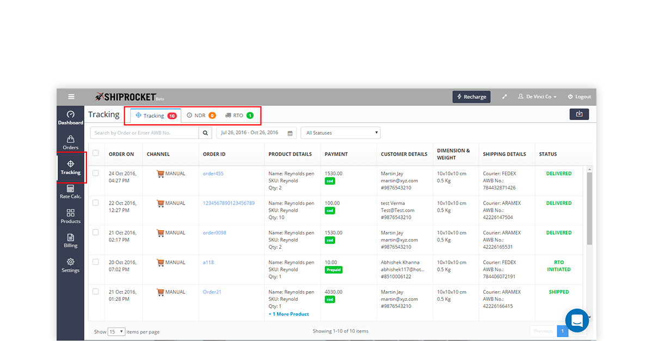Screen dimensions: 653x341
Task: Click the search magnifier button
Action: [x=206, y=133]
